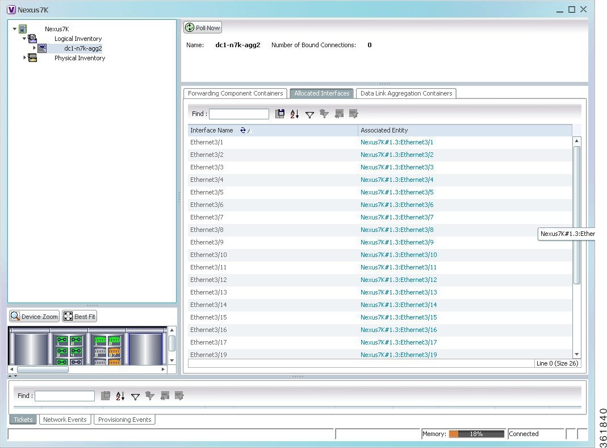
Task: Switch to Allocated Interfaces tab
Action: tap(322, 93)
